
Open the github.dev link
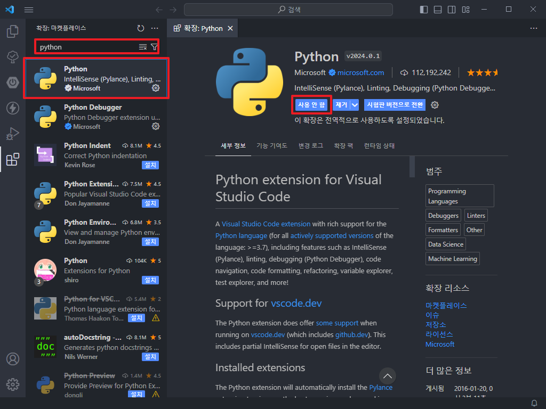[352, 334]
